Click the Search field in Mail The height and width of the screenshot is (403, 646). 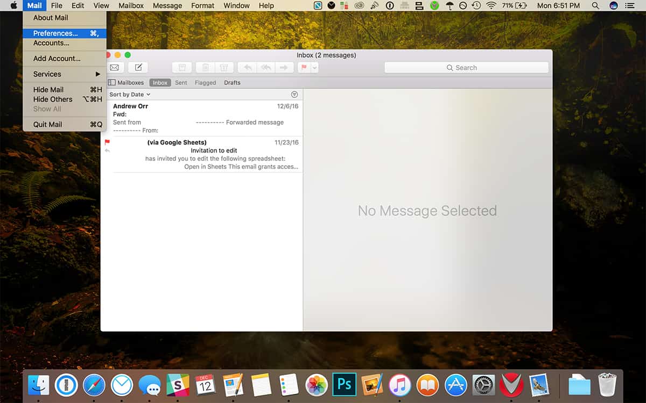(x=466, y=68)
